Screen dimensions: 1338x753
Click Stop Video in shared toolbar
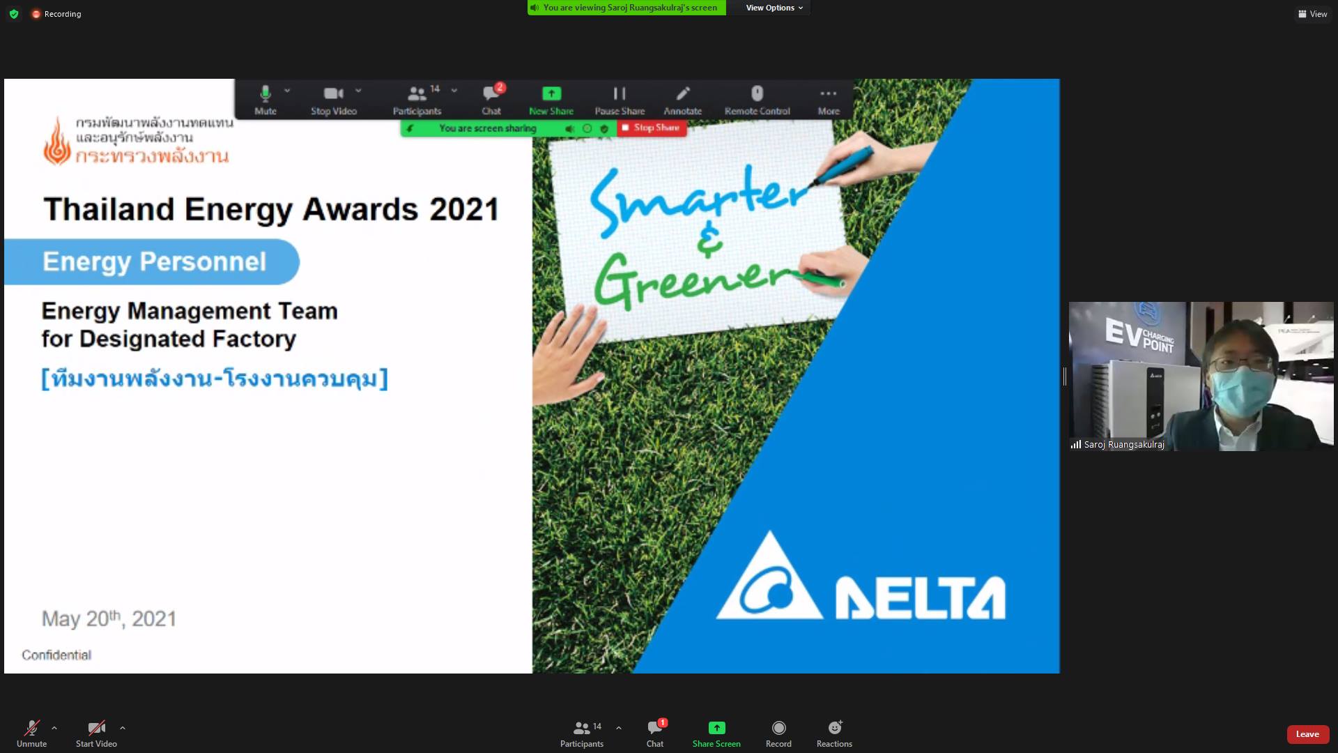(334, 100)
